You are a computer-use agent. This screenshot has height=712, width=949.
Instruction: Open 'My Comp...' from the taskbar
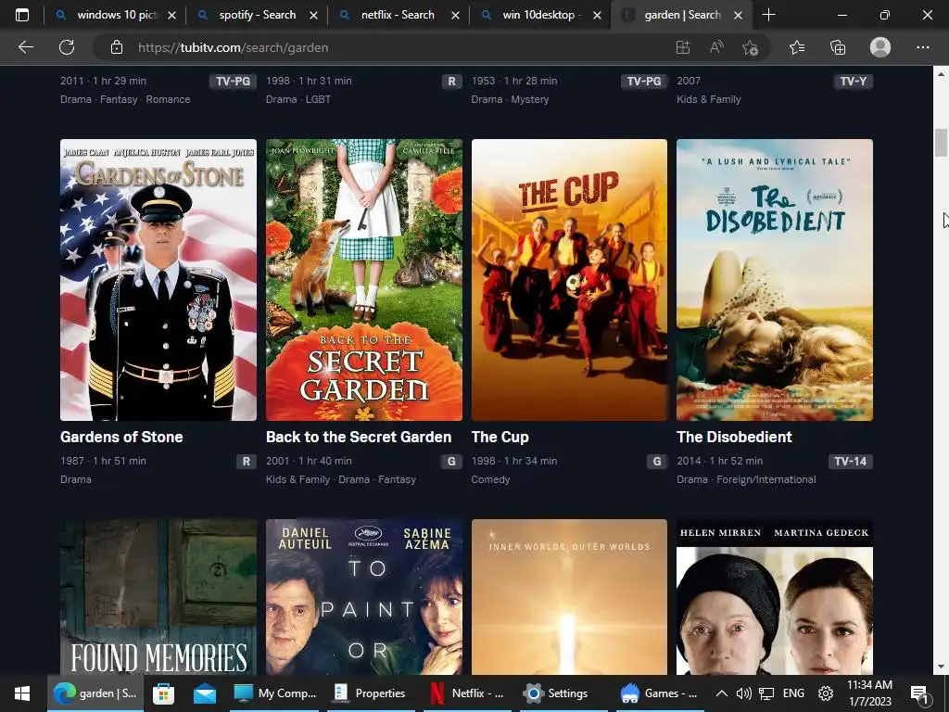point(275,693)
